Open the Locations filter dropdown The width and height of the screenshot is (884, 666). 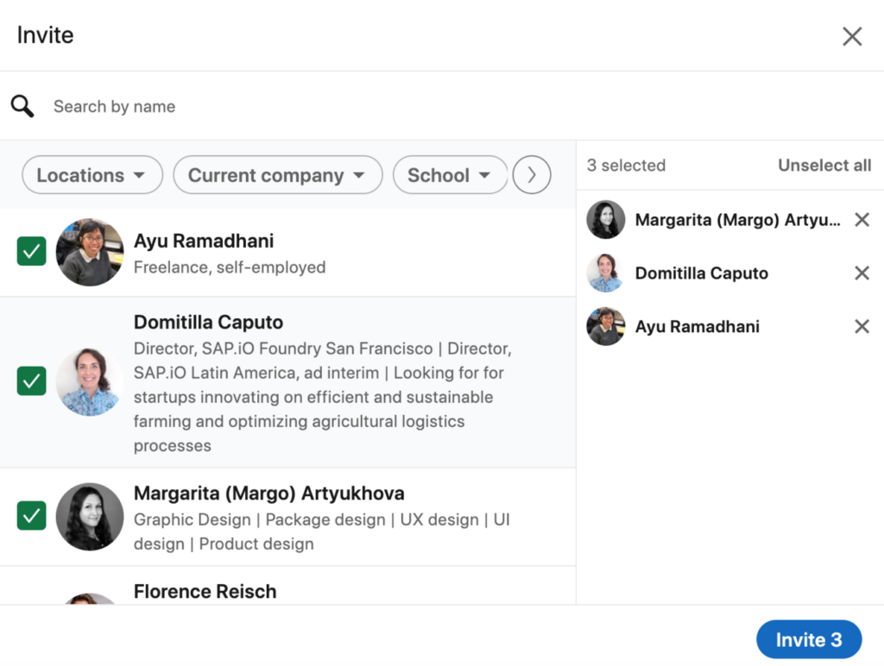click(x=92, y=175)
